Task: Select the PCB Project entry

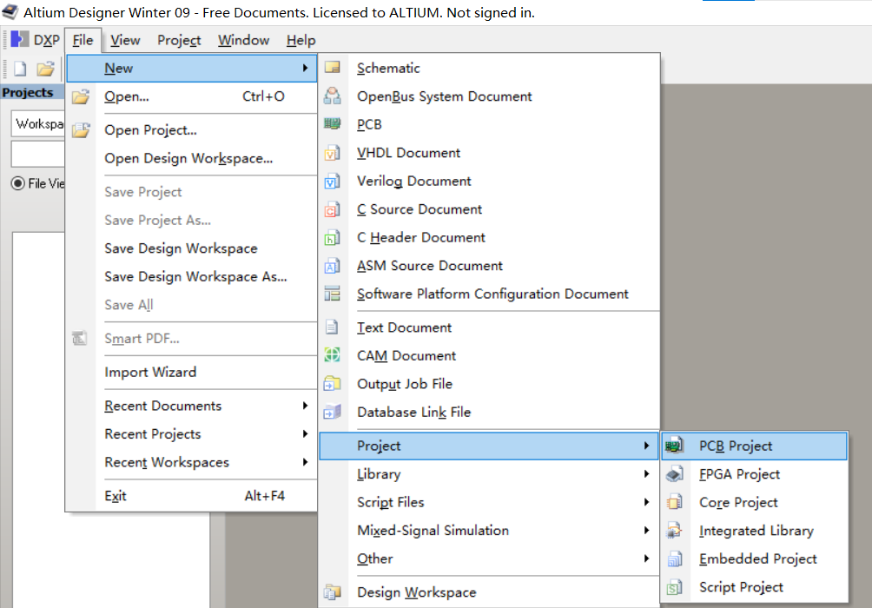Action: pyautogui.click(x=754, y=446)
